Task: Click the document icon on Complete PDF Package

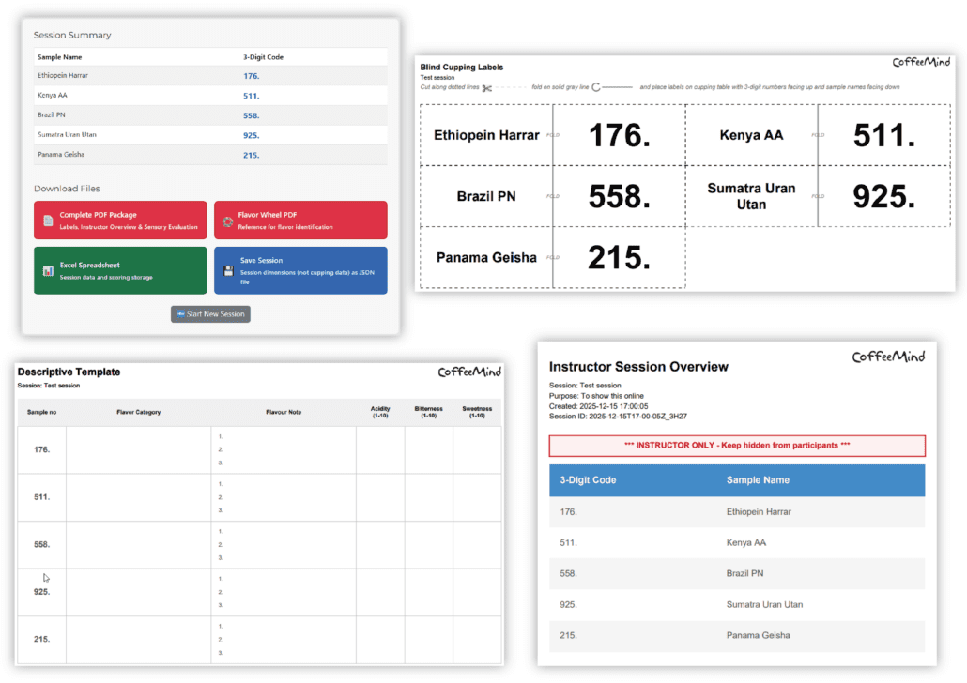Action: point(48,220)
